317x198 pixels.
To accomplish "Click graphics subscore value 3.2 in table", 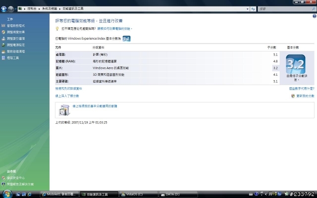I will 275,68.
